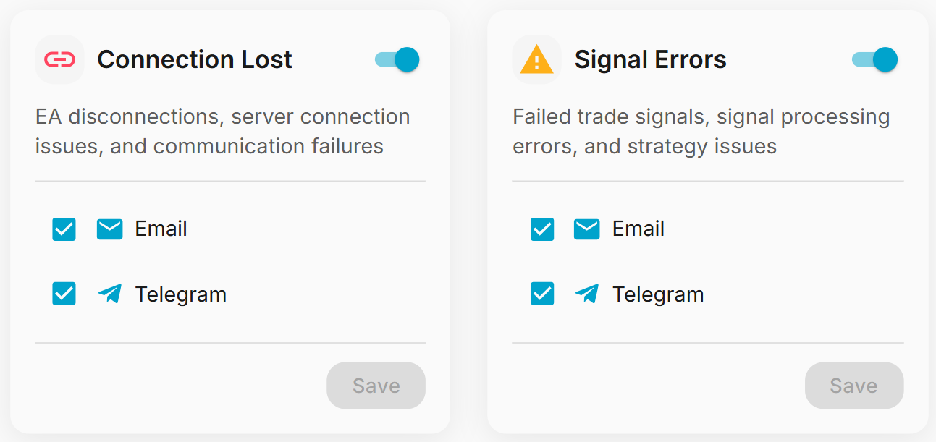This screenshot has width=936, height=442.
Task: Click the Email envelope icon under Signal Errors
Action: [587, 229]
